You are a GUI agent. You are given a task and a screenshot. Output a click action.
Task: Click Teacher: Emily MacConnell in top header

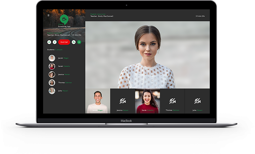click(x=102, y=16)
